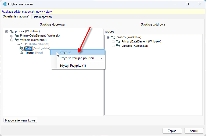Open the submenu arrow of Przypisz iterując po liście
Screen dimensions: 206x136
(101, 58)
